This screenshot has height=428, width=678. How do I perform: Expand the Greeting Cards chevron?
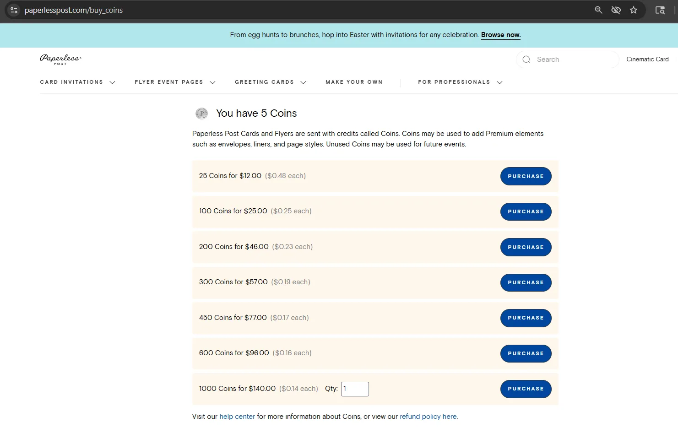pos(303,82)
